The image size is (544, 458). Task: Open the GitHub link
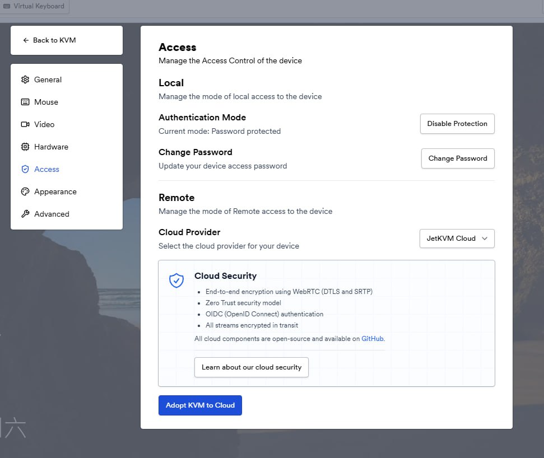coord(373,339)
